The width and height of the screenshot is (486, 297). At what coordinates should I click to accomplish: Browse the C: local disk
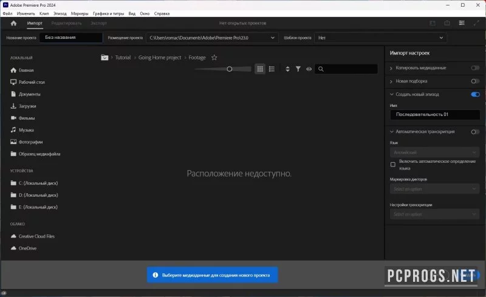click(34, 183)
